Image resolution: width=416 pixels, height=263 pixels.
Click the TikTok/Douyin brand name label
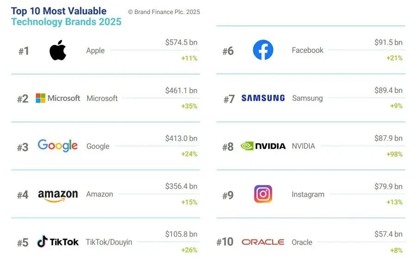pos(109,242)
